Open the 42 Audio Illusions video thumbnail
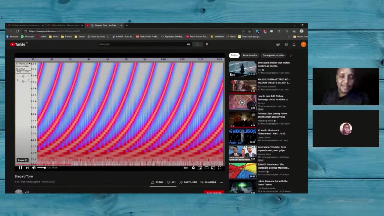This screenshot has height=216, width=384. click(x=242, y=136)
